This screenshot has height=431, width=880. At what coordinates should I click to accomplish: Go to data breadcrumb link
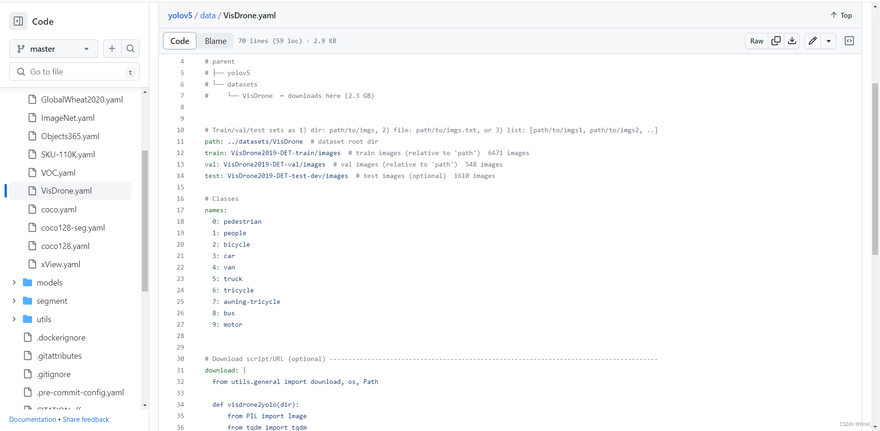coord(207,15)
